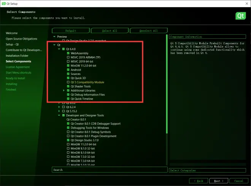Collapse the Qt 6.4.0 node
The image size is (251, 186).
coord(59,49)
